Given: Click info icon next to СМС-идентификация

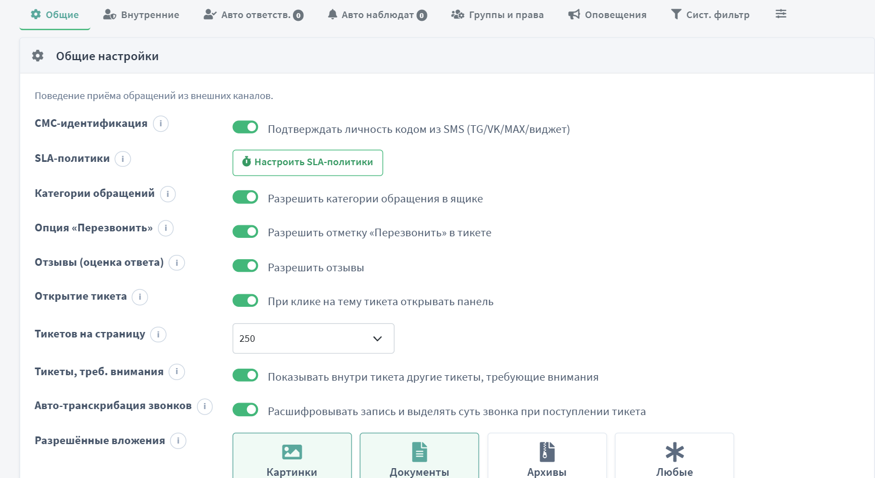Looking at the screenshot, I should [161, 124].
